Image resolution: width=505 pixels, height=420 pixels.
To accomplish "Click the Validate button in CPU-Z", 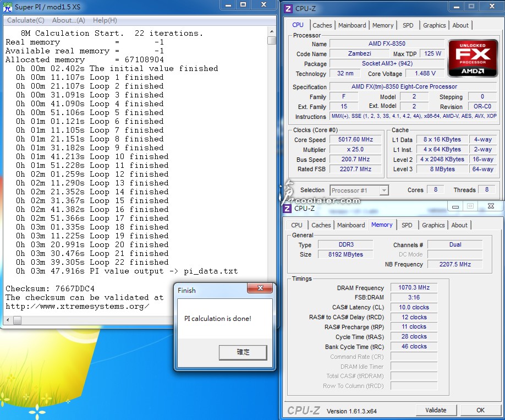I will coord(436,410).
